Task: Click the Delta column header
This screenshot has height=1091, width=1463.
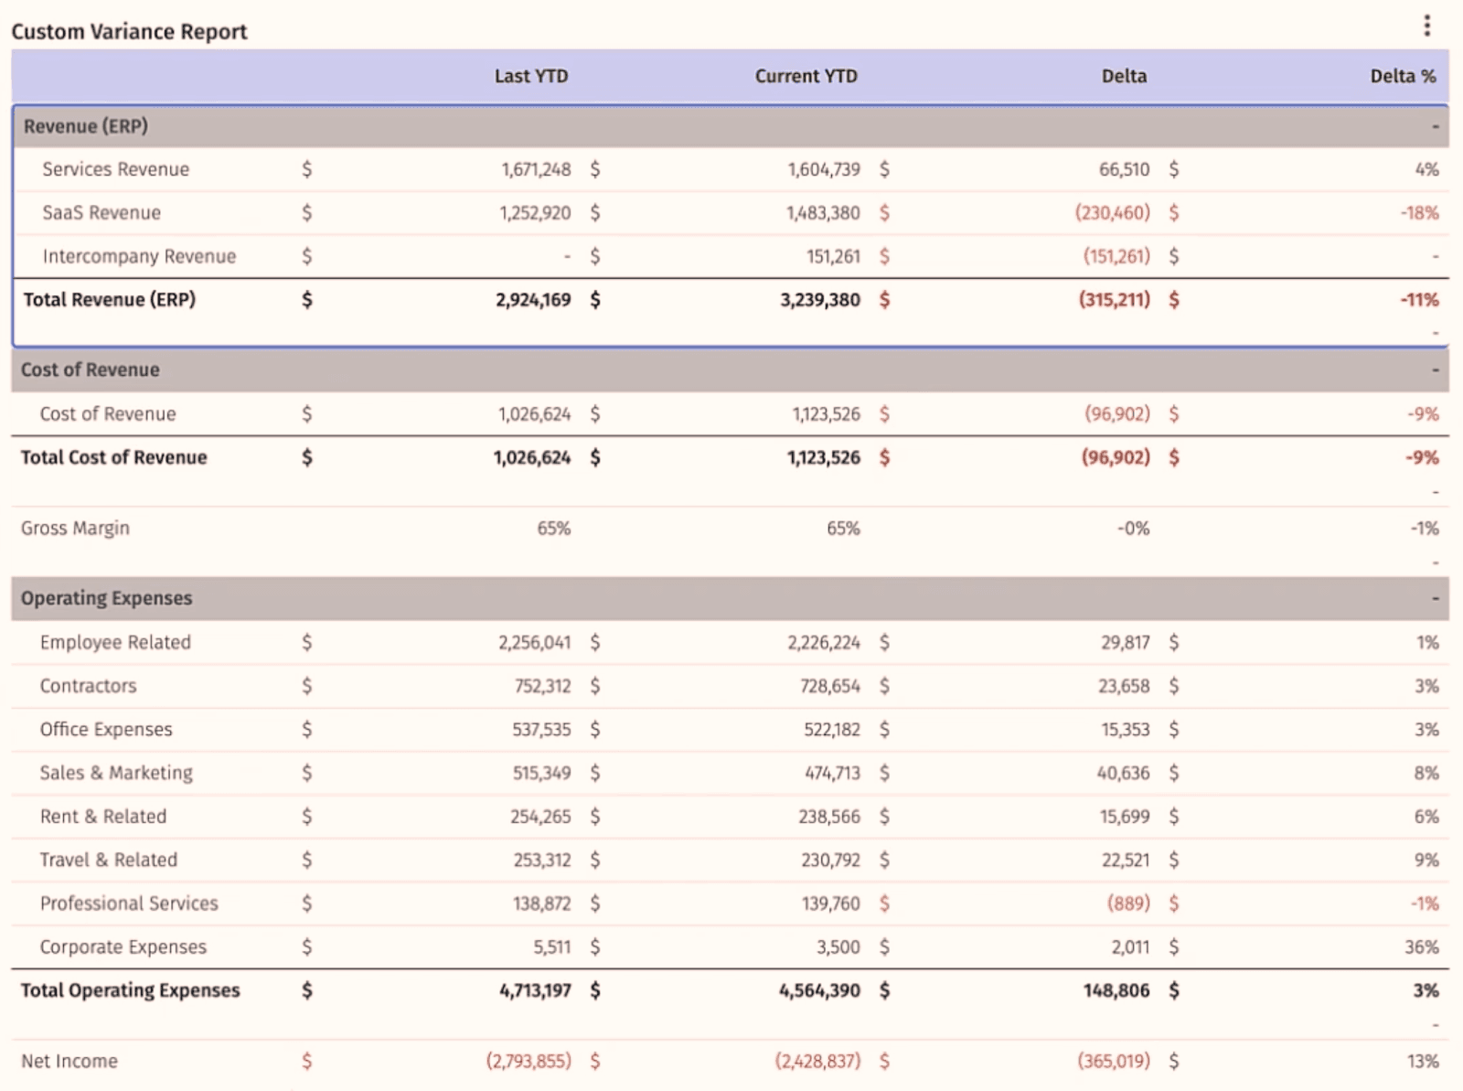Action: [1125, 76]
